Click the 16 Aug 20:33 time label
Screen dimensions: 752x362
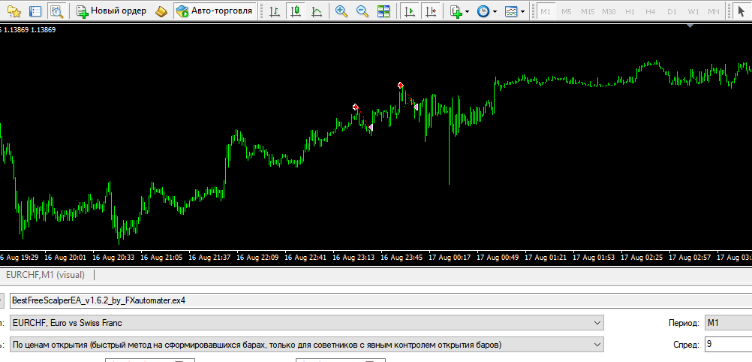[113, 258]
